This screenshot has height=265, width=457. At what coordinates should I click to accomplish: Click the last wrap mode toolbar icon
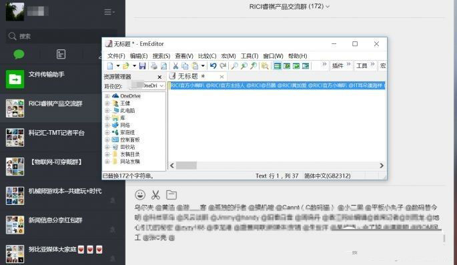pos(306,66)
